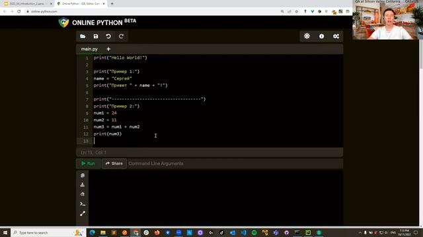The width and height of the screenshot is (423, 237).
Task: Click line 10 num2 = 11
Action: coord(105,120)
